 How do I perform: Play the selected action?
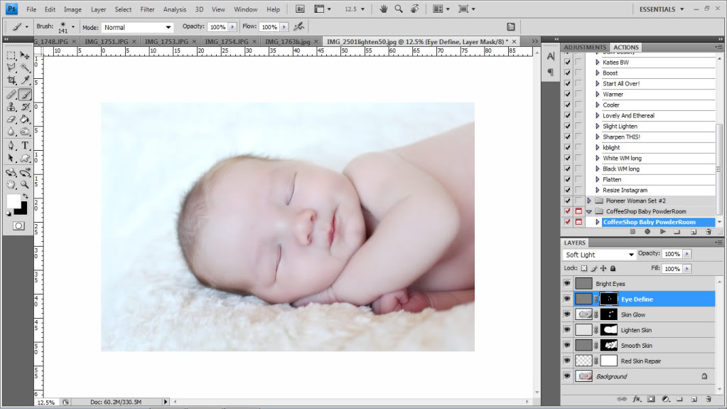tap(662, 232)
